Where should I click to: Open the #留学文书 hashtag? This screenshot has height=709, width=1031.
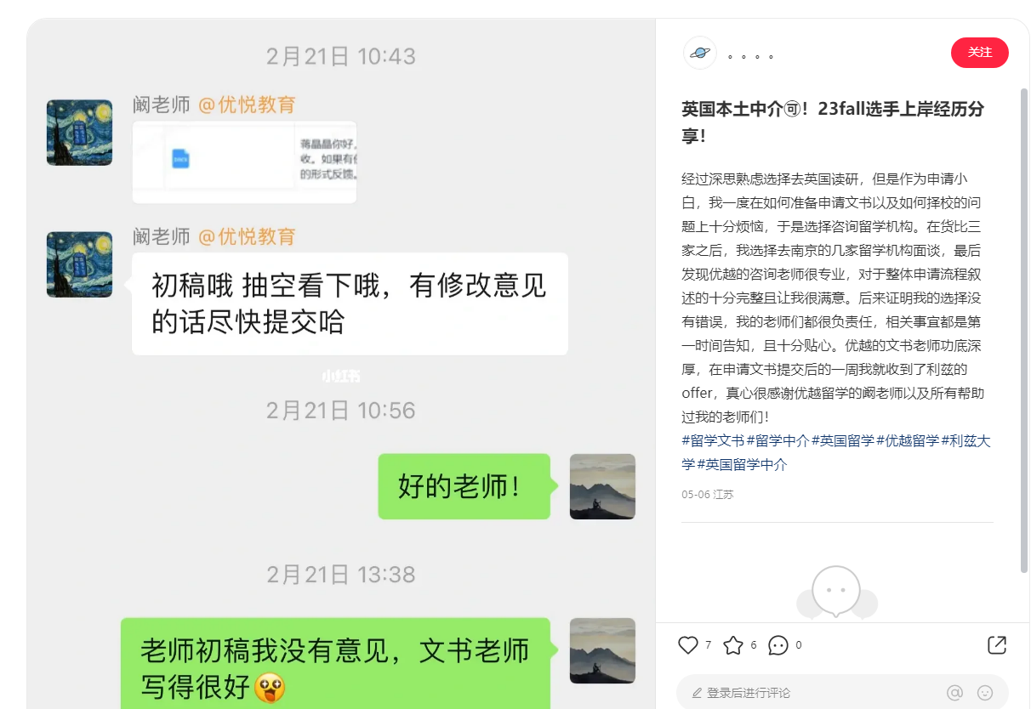(713, 440)
